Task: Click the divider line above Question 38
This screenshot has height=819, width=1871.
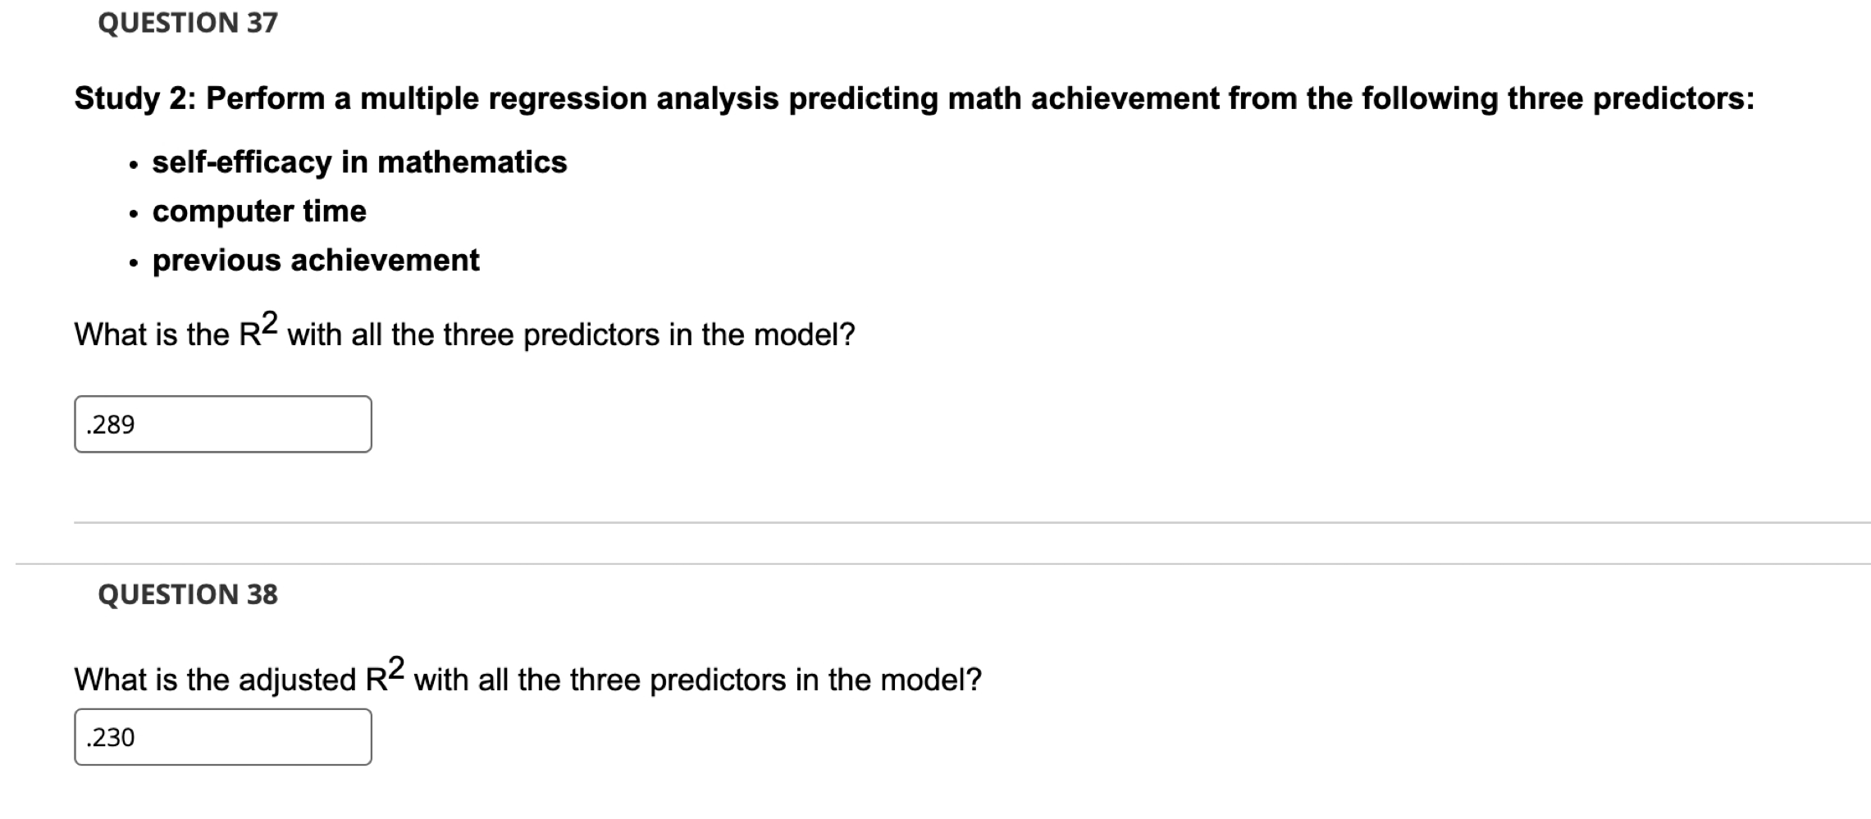Action: click(935, 561)
